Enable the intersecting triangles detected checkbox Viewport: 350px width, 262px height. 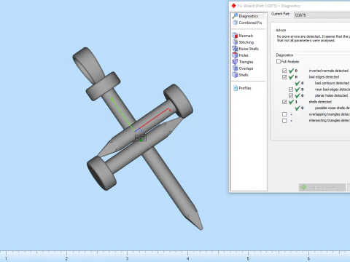tap(284, 121)
